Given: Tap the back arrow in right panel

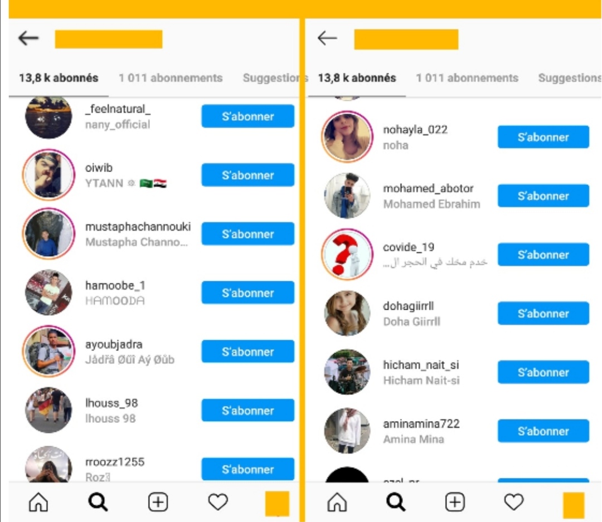Looking at the screenshot, I should pyautogui.click(x=327, y=38).
